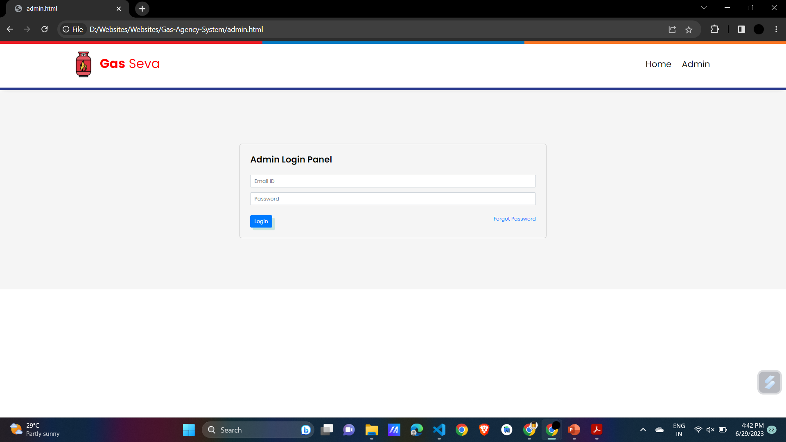Open Brave browser from the taskbar
Viewport: 786px width, 442px height.
tap(484, 430)
